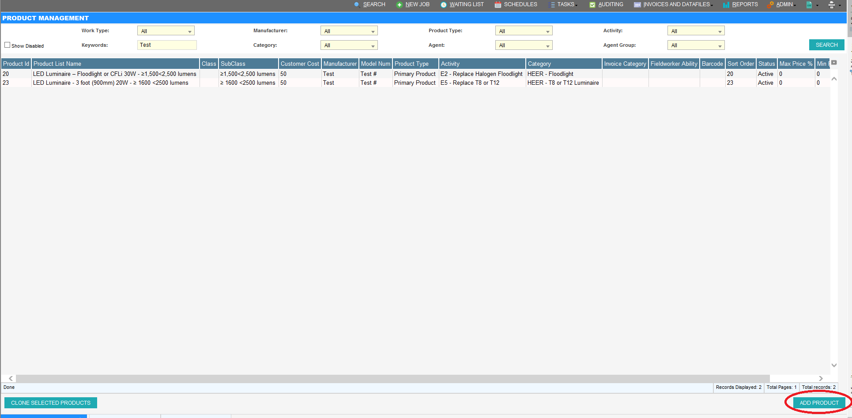Click the Reports bar chart icon
Screen dimensions: 852x418
point(726,5)
